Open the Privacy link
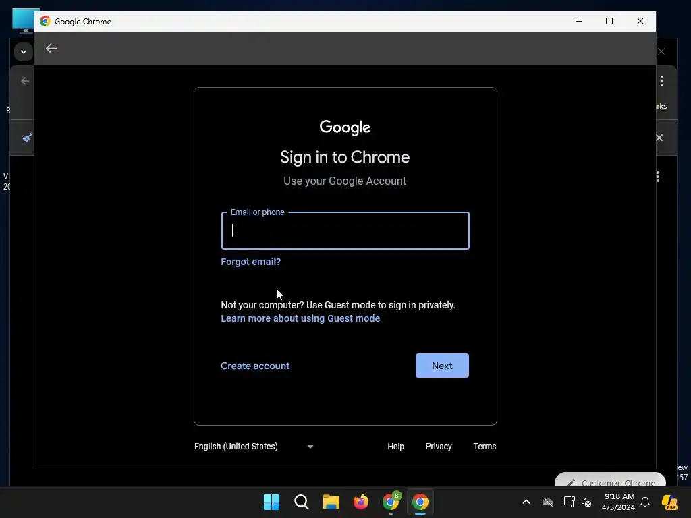This screenshot has height=518, width=691. 439,447
